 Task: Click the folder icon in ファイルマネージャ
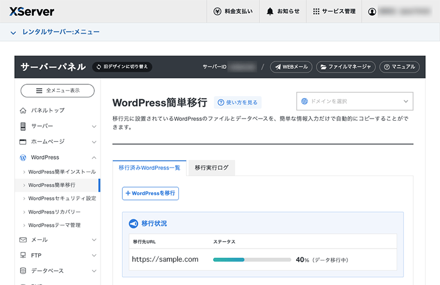pyautogui.click(x=323, y=67)
